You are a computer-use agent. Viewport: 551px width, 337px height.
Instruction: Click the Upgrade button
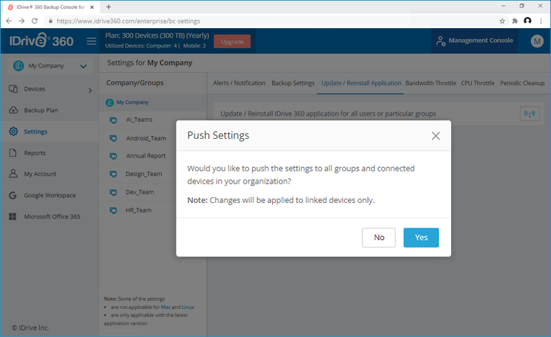coord(232,41)
